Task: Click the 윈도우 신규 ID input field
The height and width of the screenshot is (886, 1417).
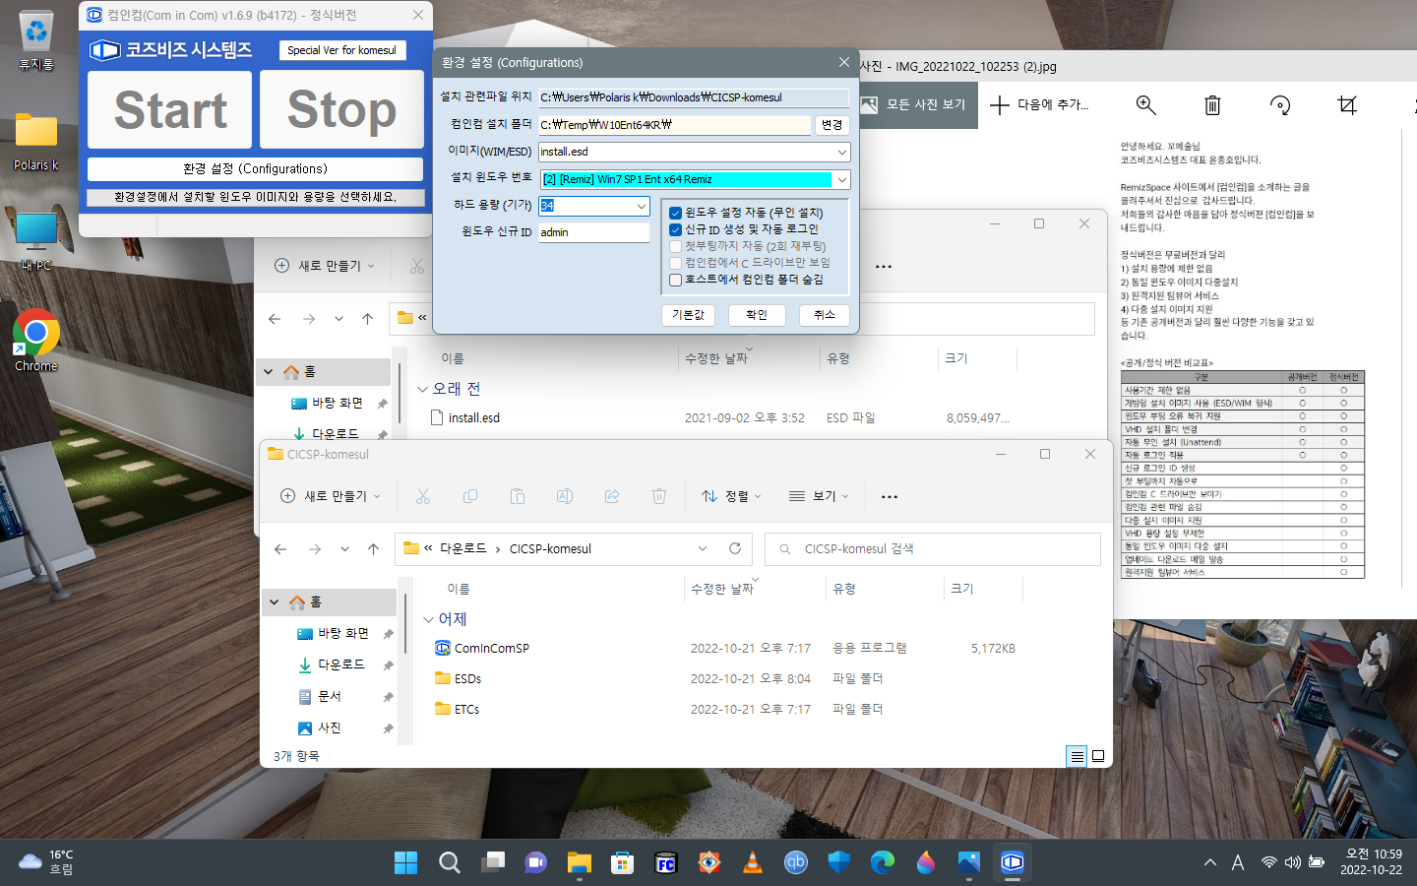Action: [x=593, y=232]
